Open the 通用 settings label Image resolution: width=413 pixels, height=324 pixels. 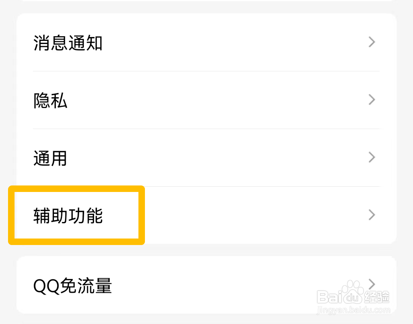[50, 158]
